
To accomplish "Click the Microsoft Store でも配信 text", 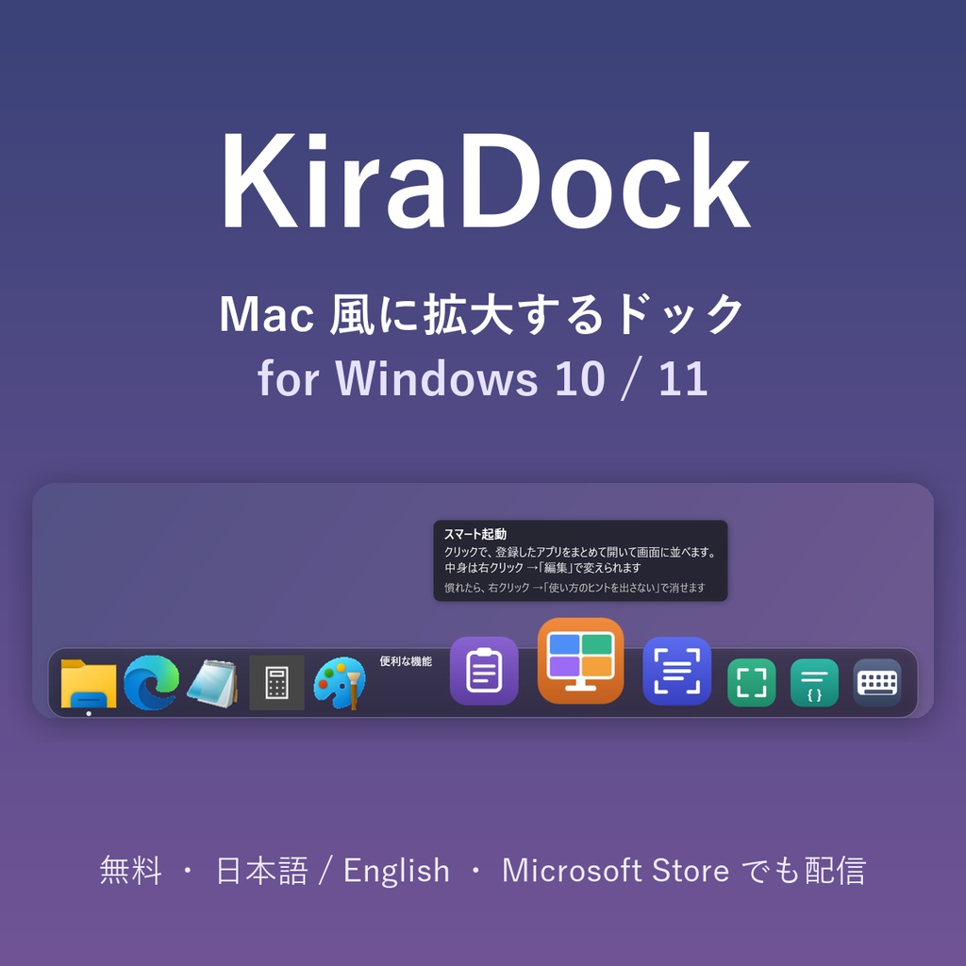I will click(684, 870).
